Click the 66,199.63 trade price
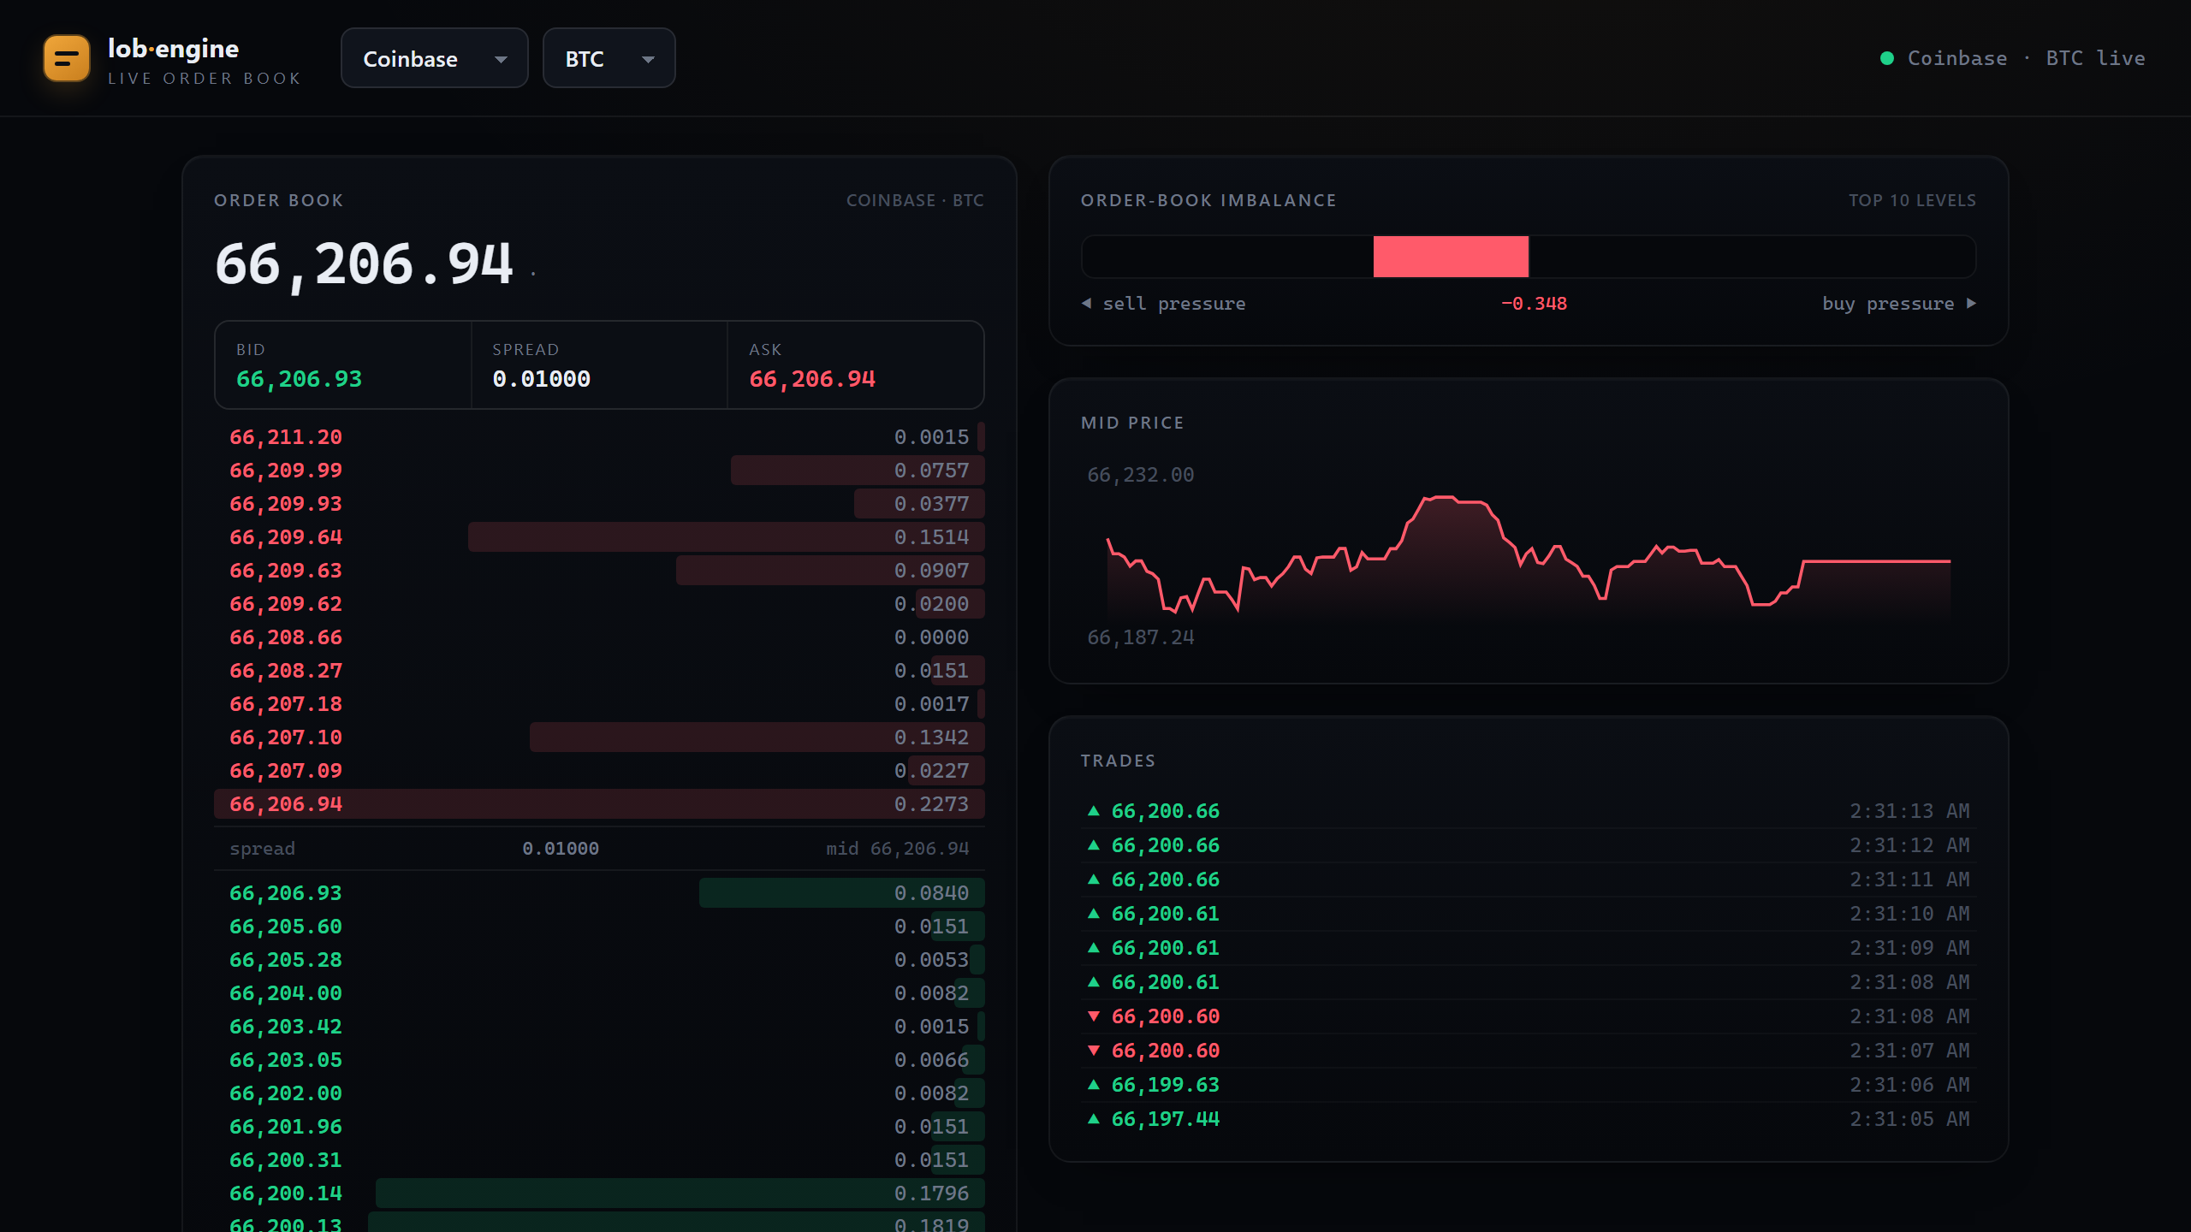The width and height of the screenshot is (2191, 1232). click(x=1165, y=1085)
